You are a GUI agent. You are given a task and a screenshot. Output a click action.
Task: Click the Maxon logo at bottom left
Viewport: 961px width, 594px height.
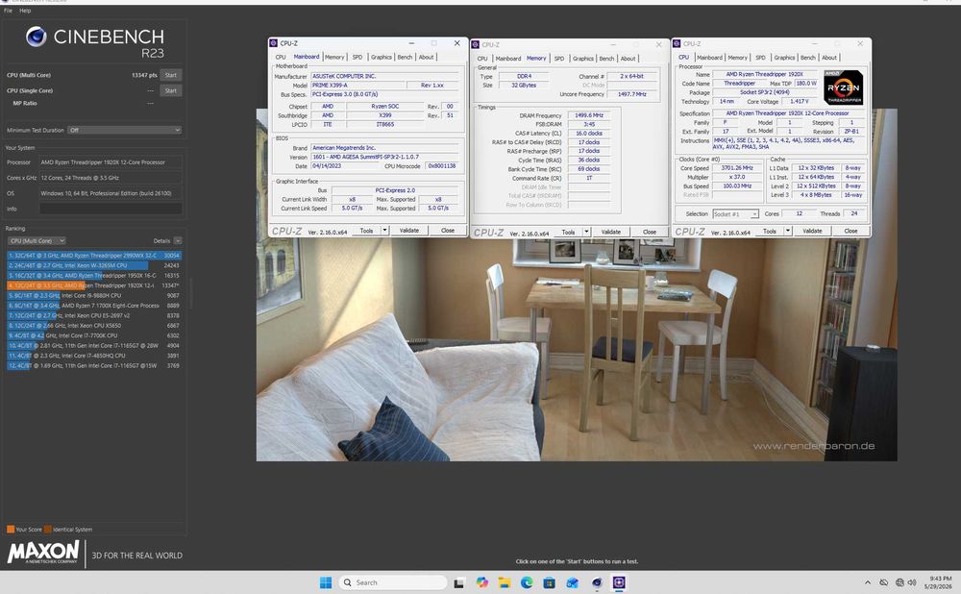tap(43, 553)
